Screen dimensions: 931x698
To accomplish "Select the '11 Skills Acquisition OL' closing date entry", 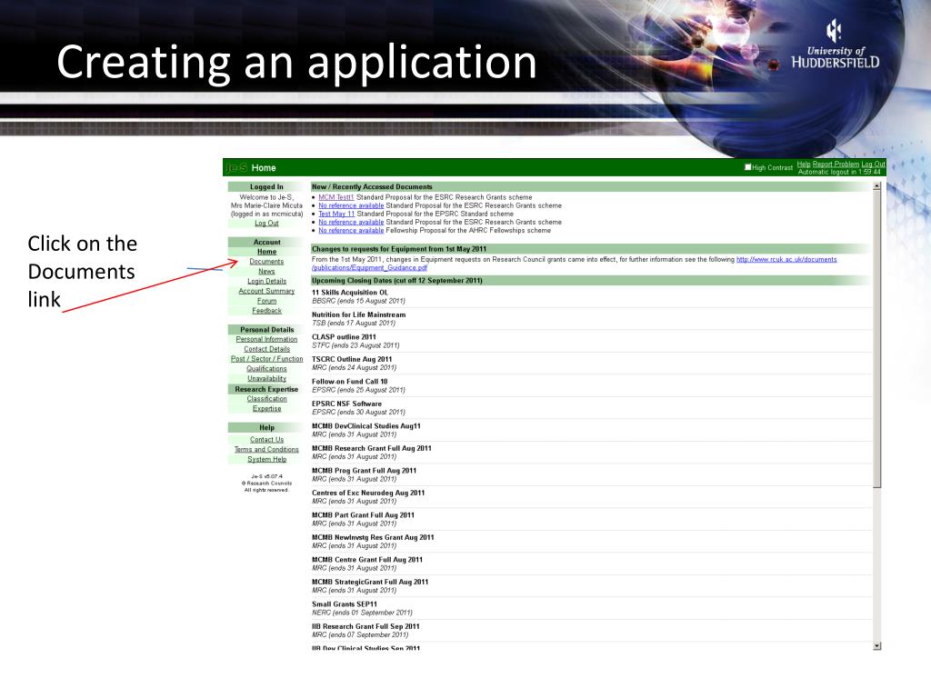I will [x=350, y=293].
